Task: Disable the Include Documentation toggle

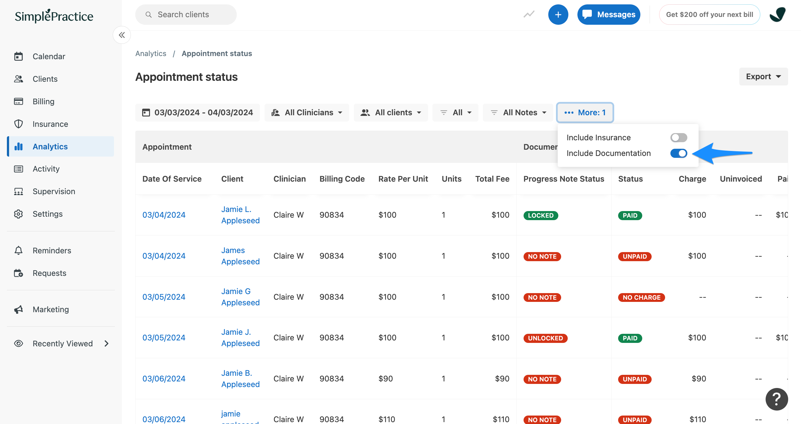Action: pos(679,153)
